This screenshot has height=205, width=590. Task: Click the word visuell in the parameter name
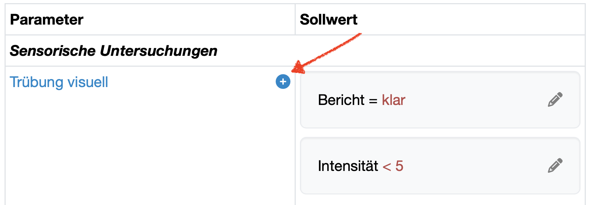pyautogui.click(x=87, y=82)
